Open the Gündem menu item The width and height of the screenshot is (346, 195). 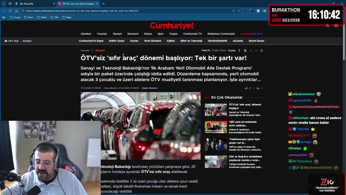coord(86,34)
